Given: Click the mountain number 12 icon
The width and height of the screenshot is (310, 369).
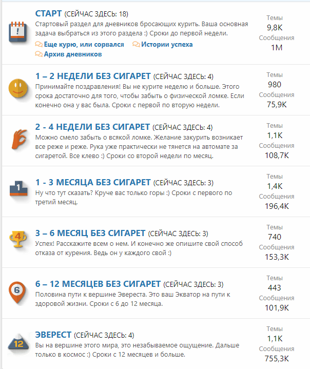Looking at the screenshot, I should pyautogui.click(x=17, y=343).
